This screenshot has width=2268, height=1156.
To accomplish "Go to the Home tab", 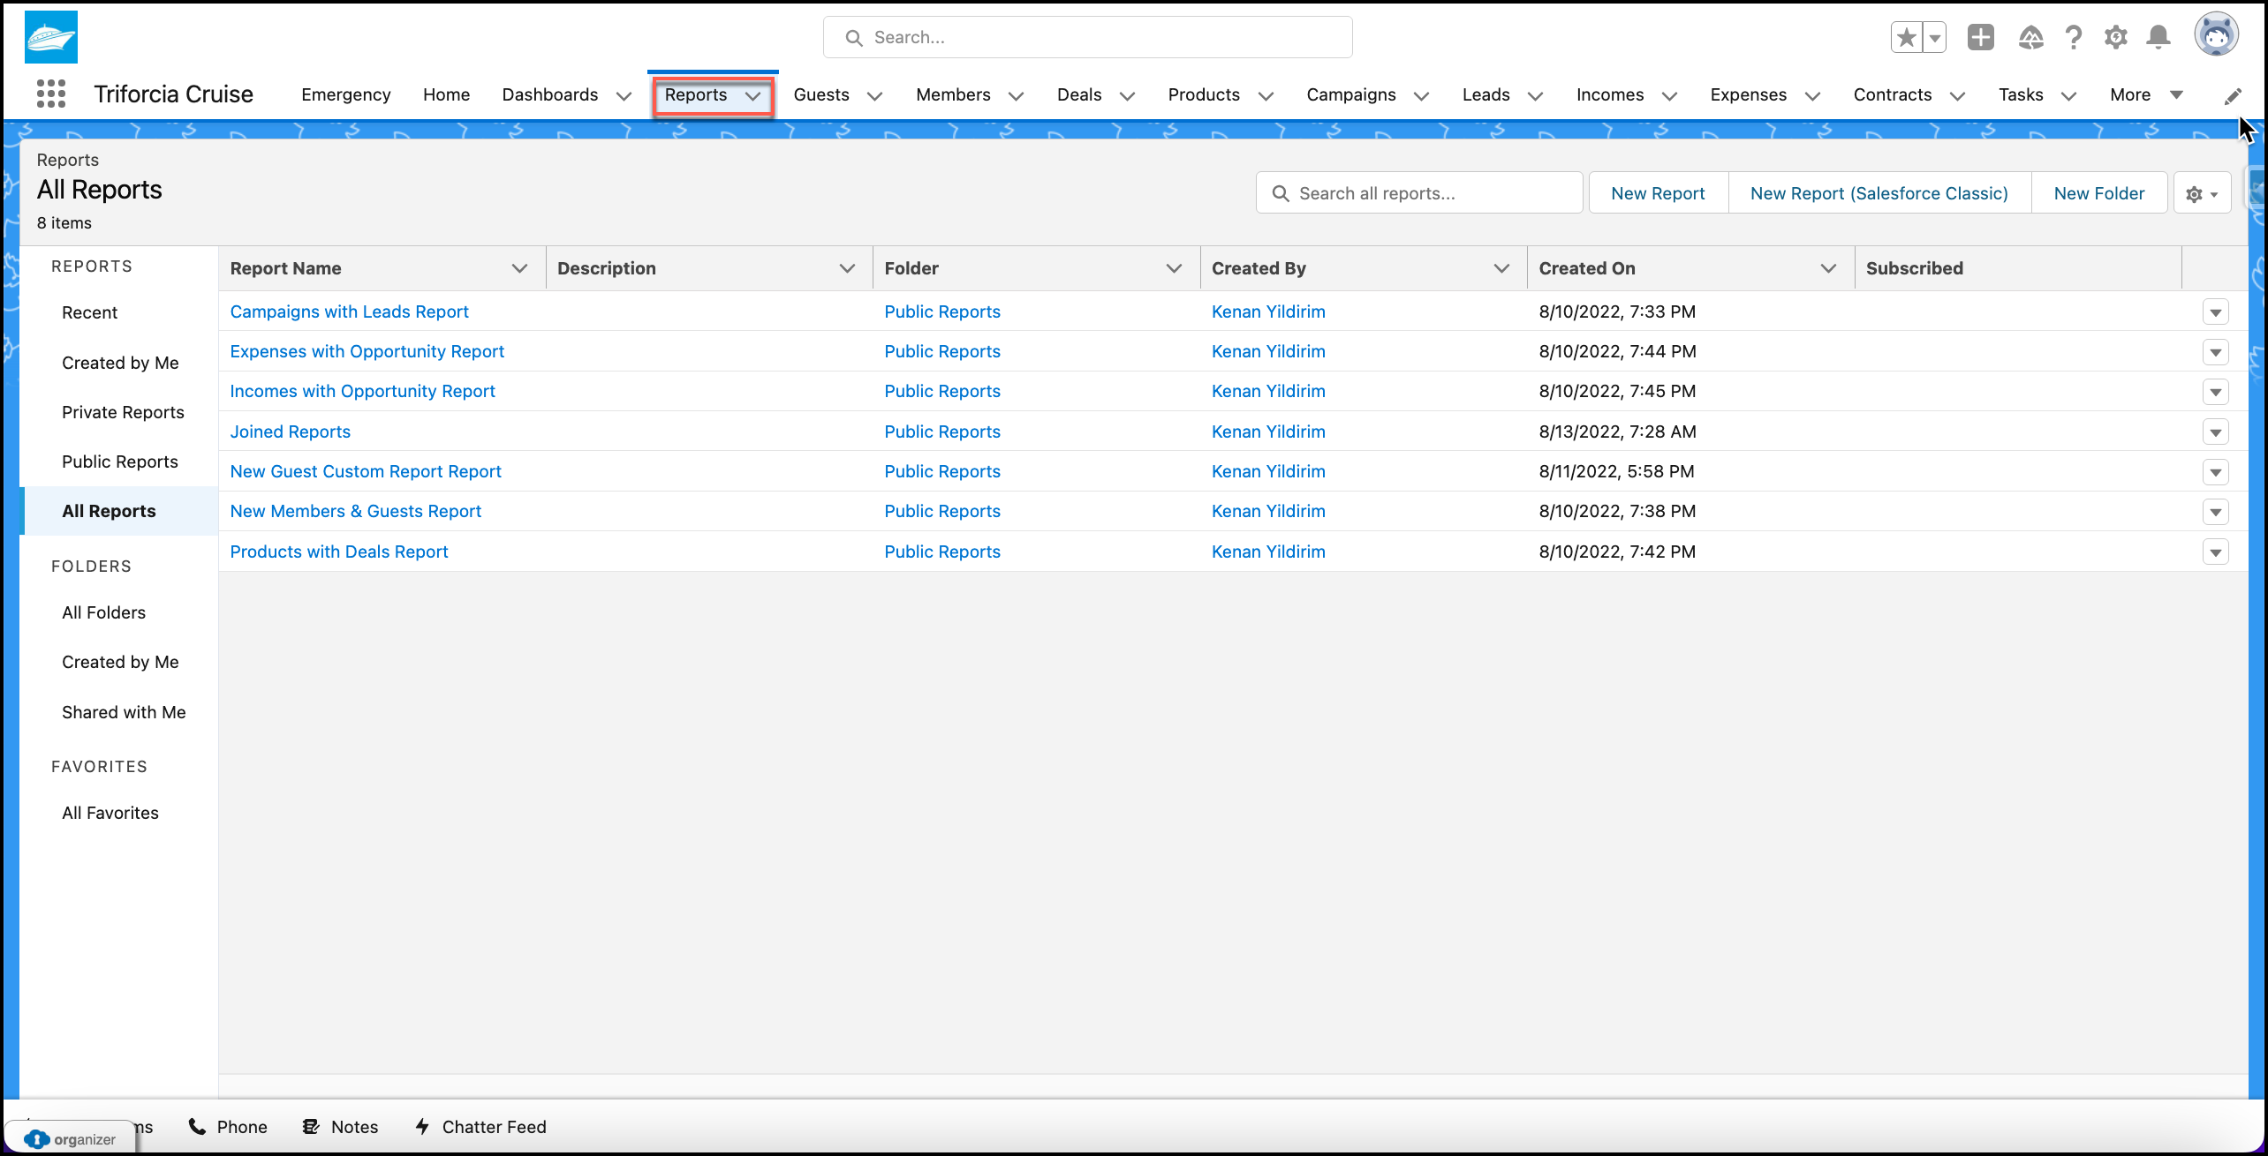I will (446, 94).
